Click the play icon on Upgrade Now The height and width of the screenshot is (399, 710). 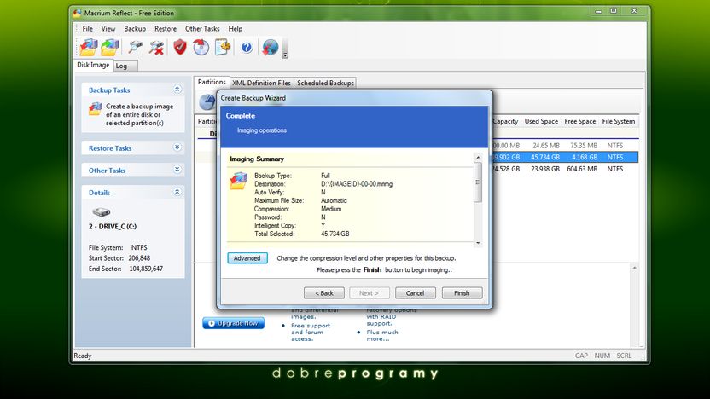click(212, 323)
